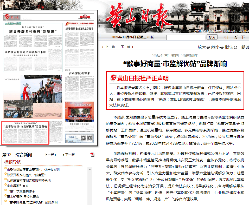The width and height of the screenshot is (249, 205).
Task: Open previous issue with 上一期
Action: 232,37
